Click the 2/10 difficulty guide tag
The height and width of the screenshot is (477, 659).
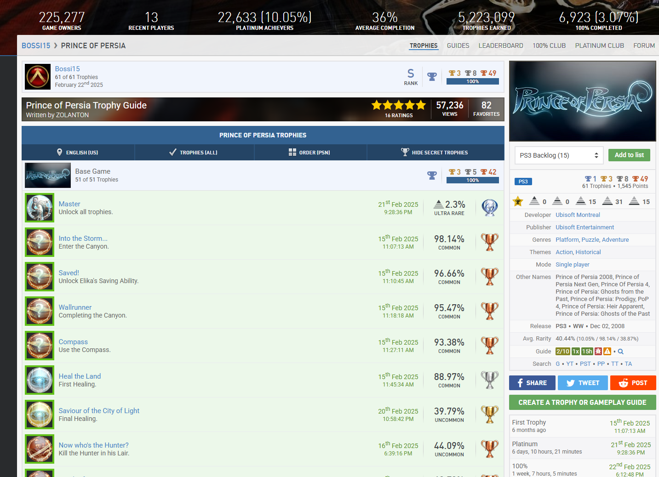pos(563,351)
